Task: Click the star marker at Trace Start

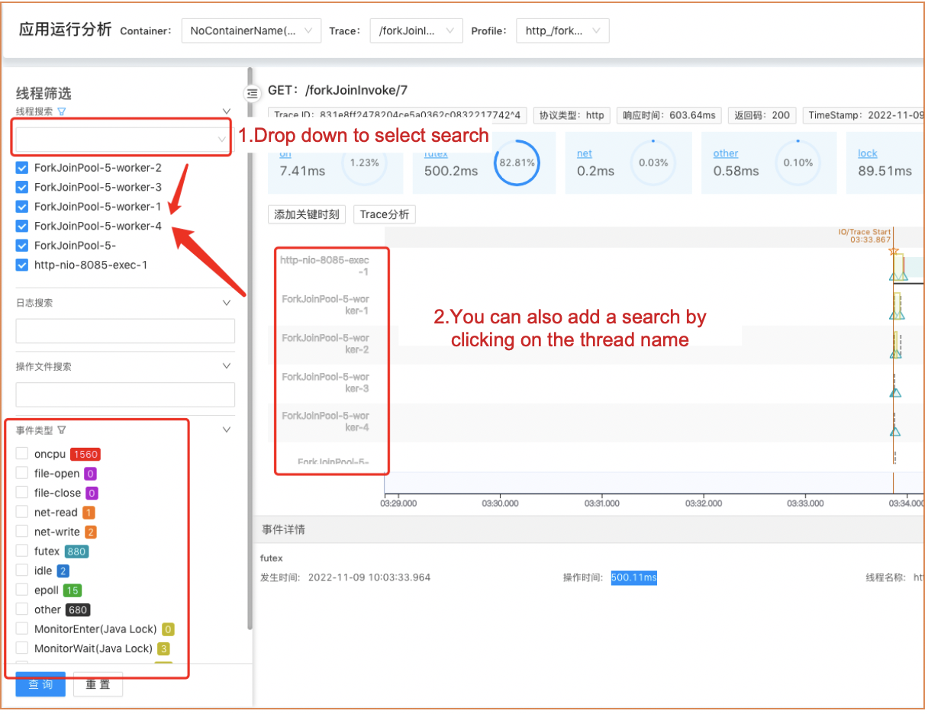Action: (x=894, y=252)
